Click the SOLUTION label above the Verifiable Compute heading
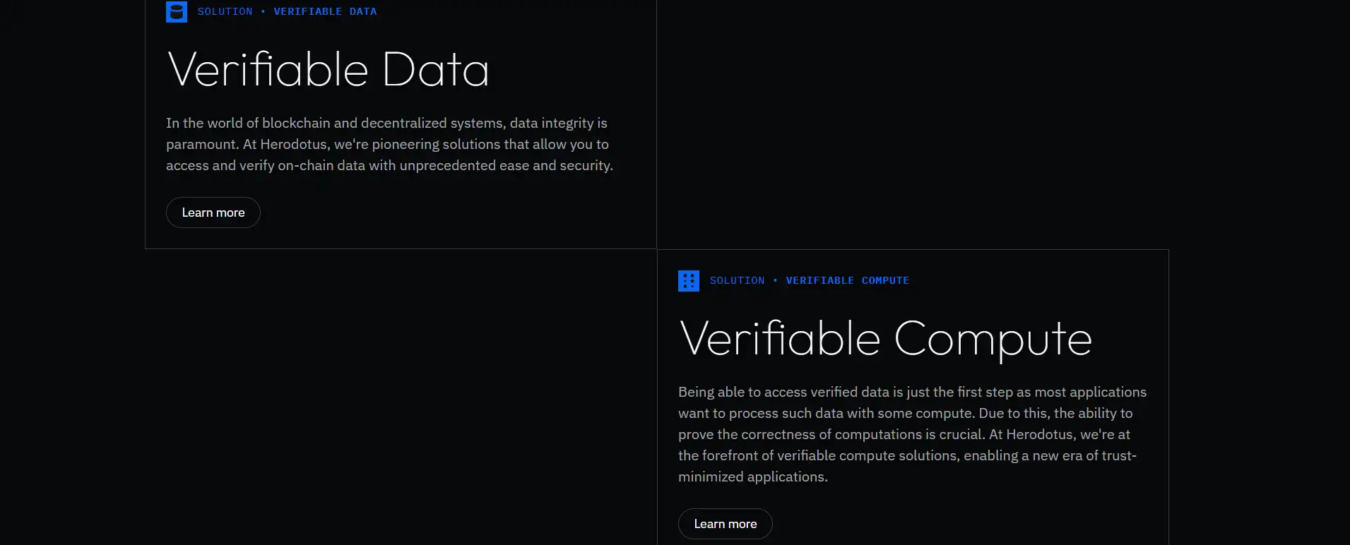The width and height of the screenshot is (1350, 545). click(x=737, y=281)
